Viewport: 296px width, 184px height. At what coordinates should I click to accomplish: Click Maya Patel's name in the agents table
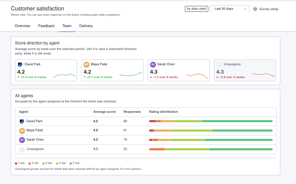point(34,130)
